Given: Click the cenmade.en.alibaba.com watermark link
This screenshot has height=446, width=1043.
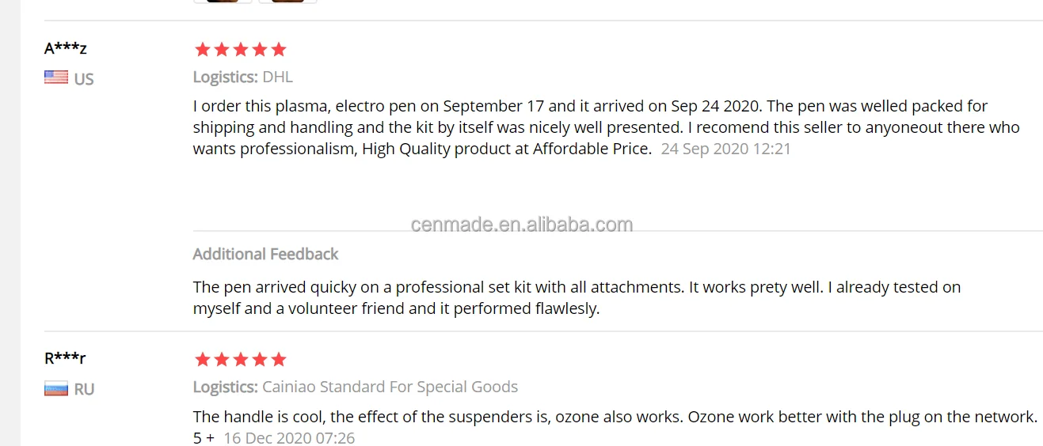Looking at the screenshot, I should pyautogui.click(x=522, y=225).
